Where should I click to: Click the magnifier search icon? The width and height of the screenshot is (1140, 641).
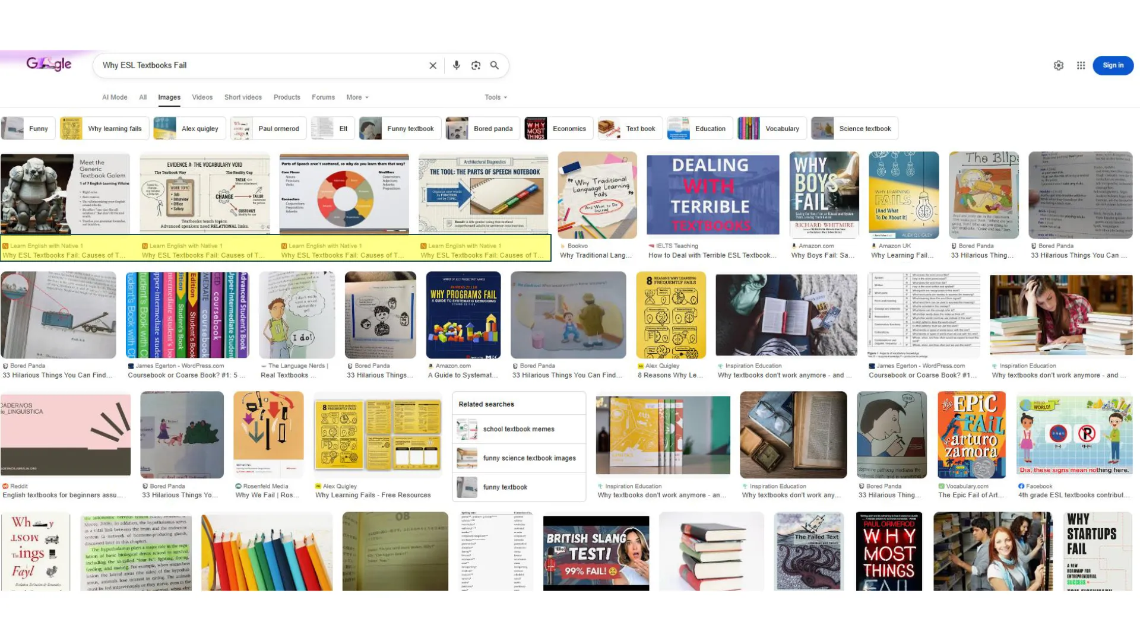coord(495,65)
